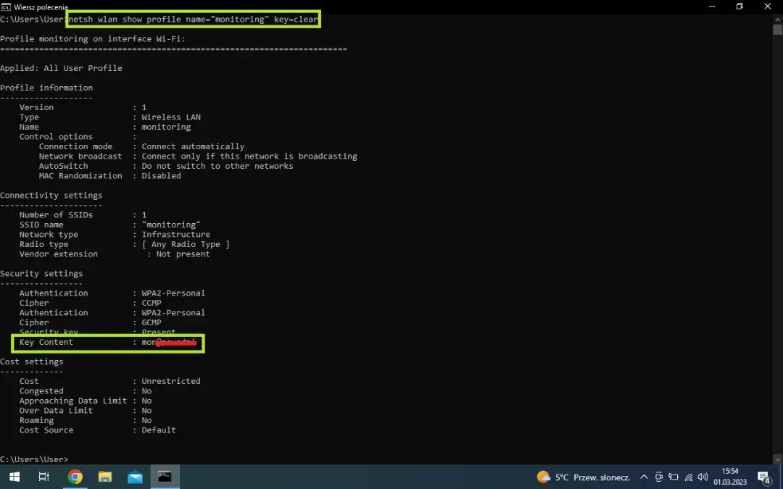This screenshot has height=489, width=783.
Task: Open the Windows Start menu
Action: (x=14, y=477)
